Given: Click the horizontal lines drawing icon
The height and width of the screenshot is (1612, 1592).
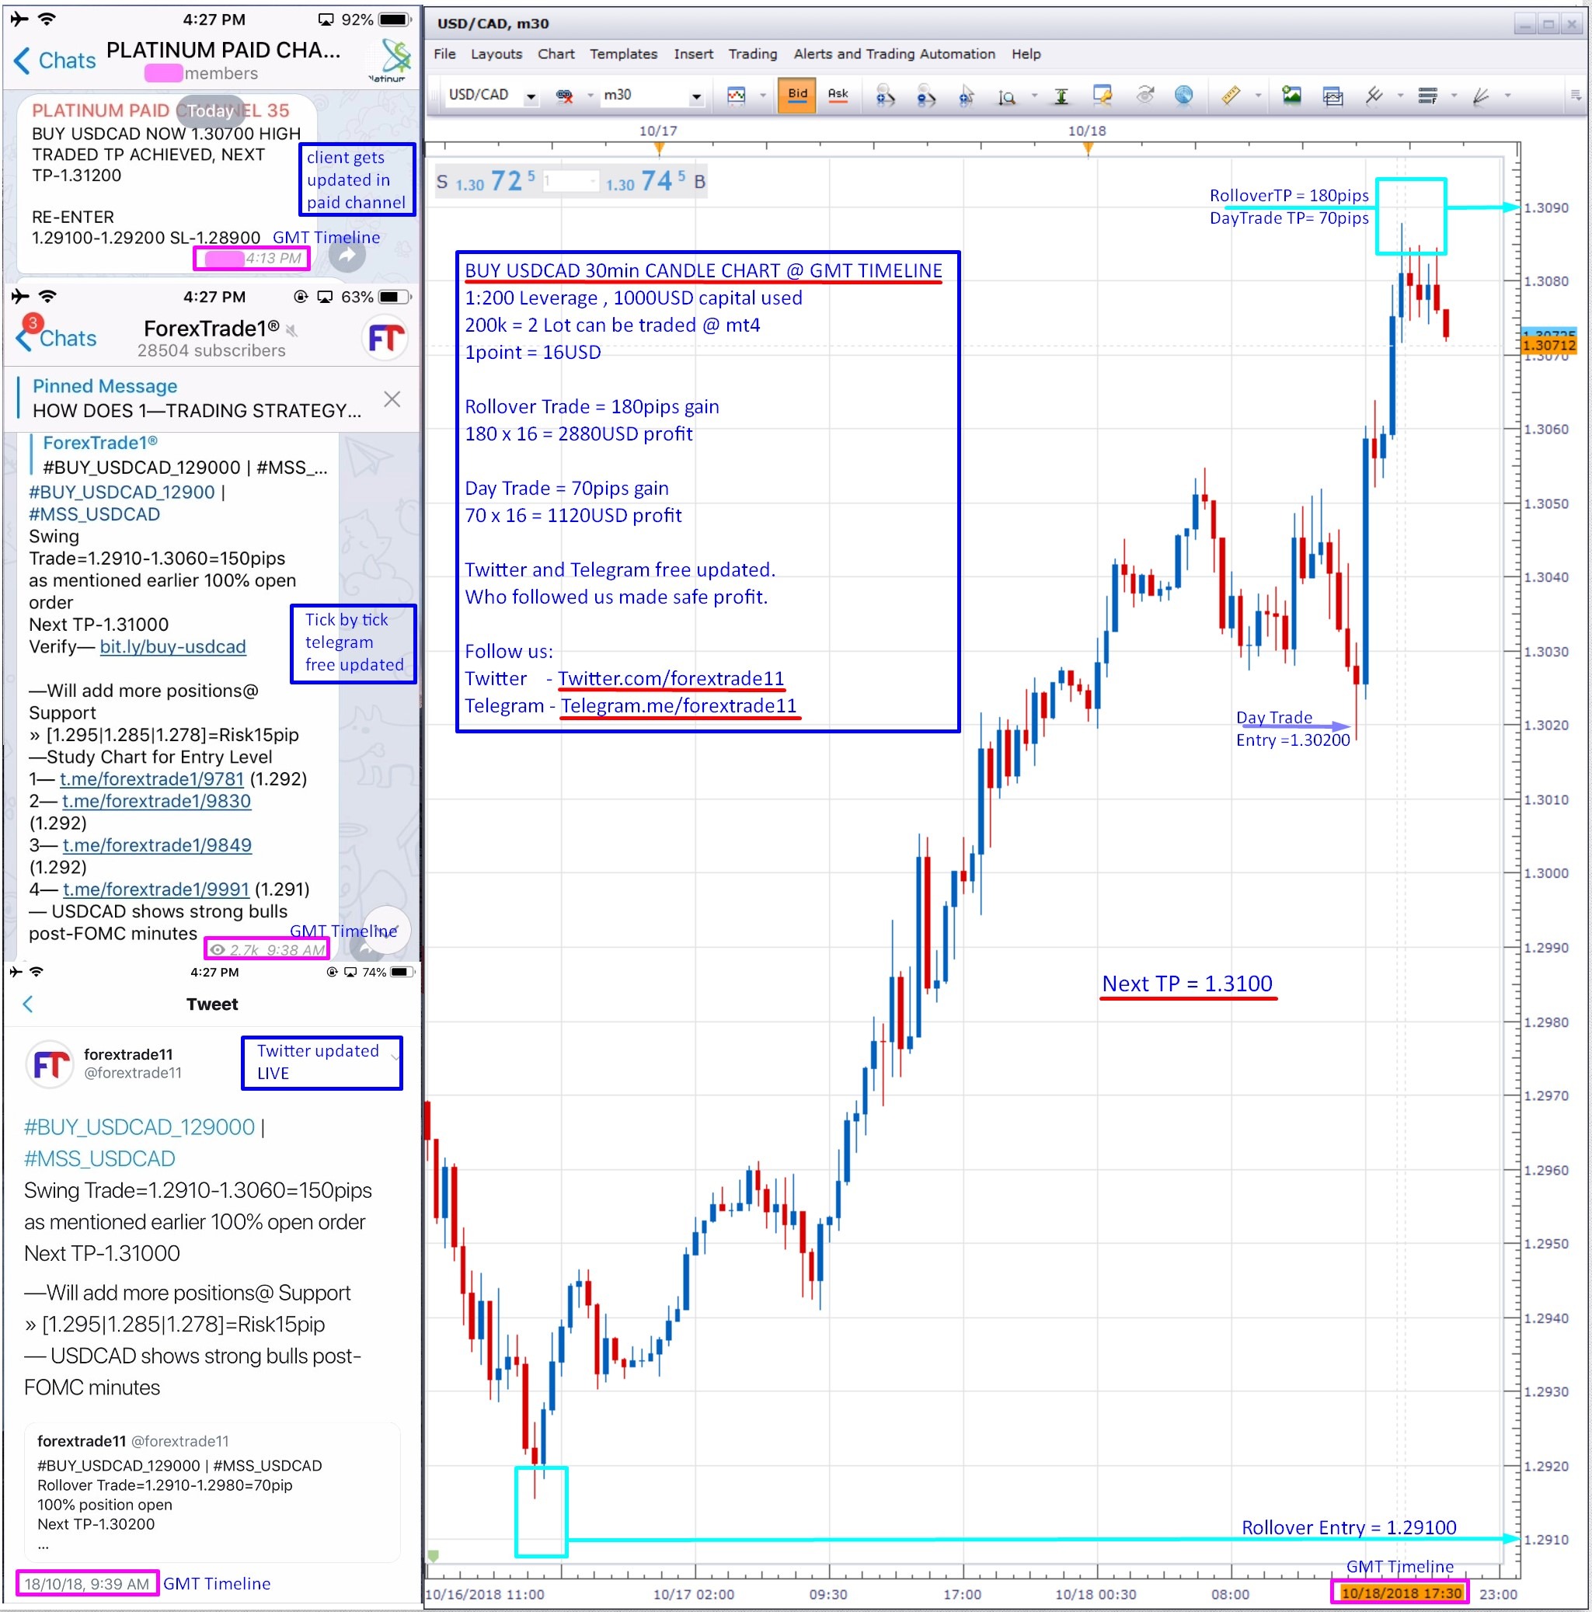Looking at the screenshot, I should click(1427, 96).
